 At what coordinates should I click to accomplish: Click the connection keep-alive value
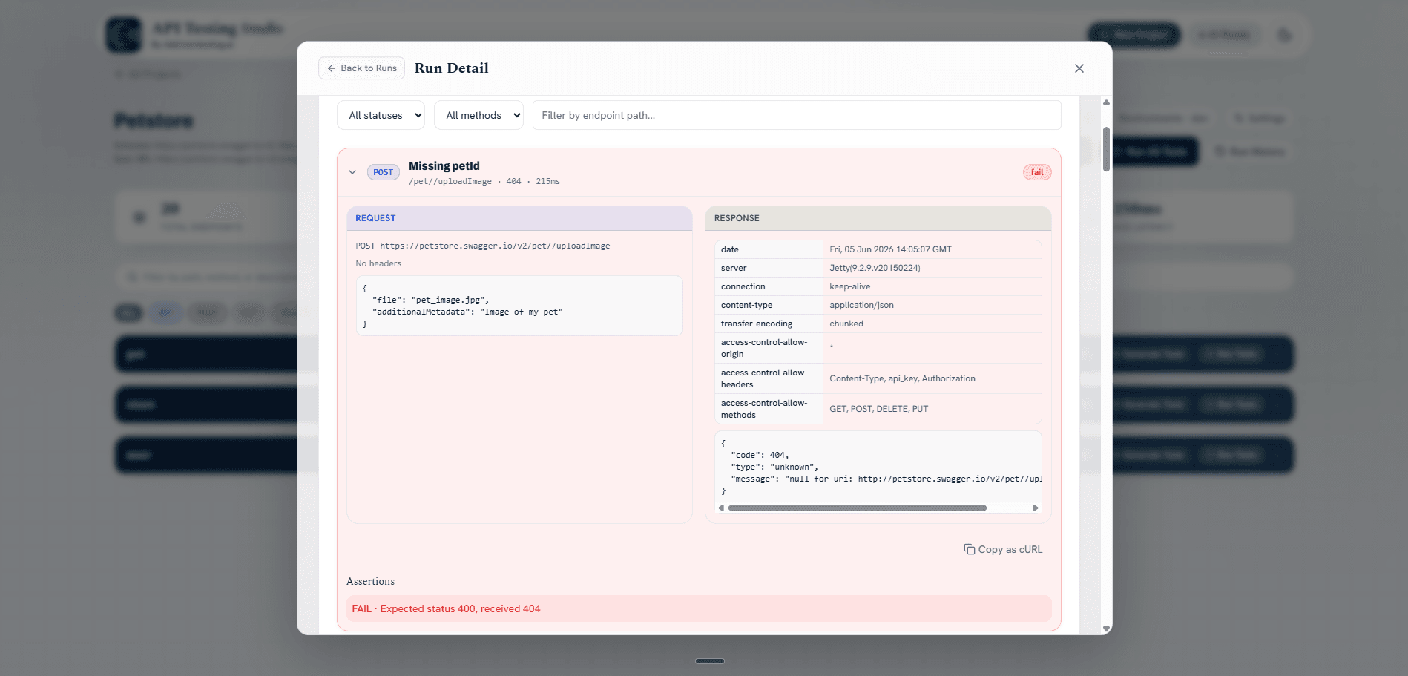tap(850, 286)
